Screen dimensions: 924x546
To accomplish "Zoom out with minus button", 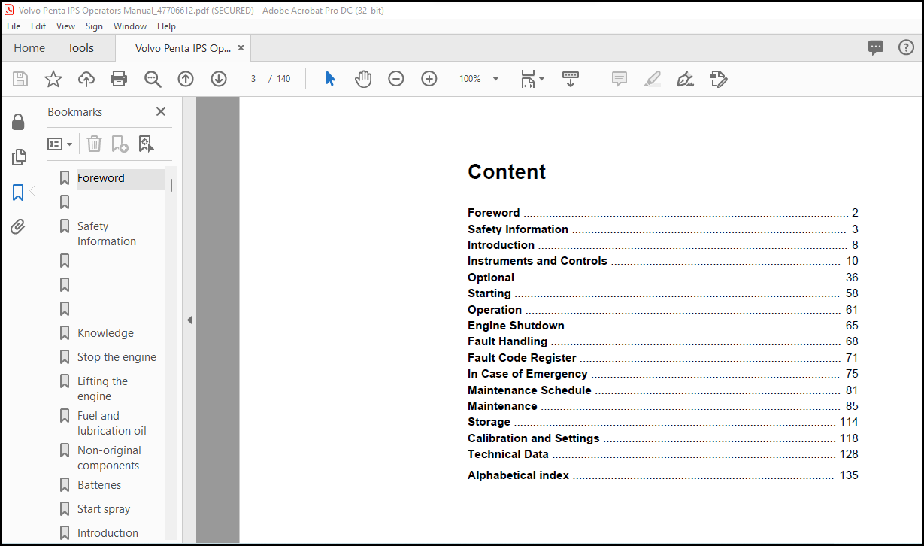I will [x=396, y=79].
